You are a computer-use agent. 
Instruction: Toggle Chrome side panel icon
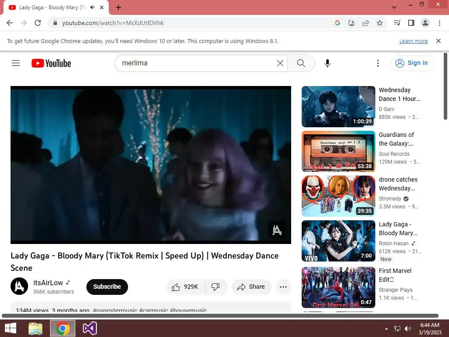(411, 23)
